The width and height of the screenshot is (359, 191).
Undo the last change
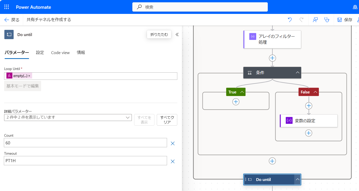pyautogui.click(x=290, y=20)
